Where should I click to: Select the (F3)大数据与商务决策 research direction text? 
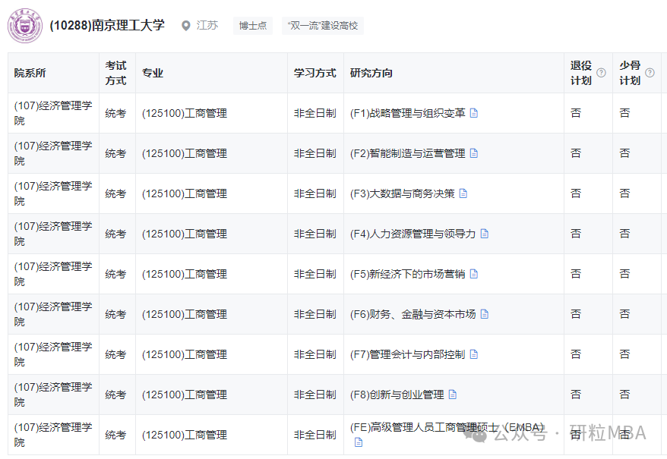tap(403, 193)
